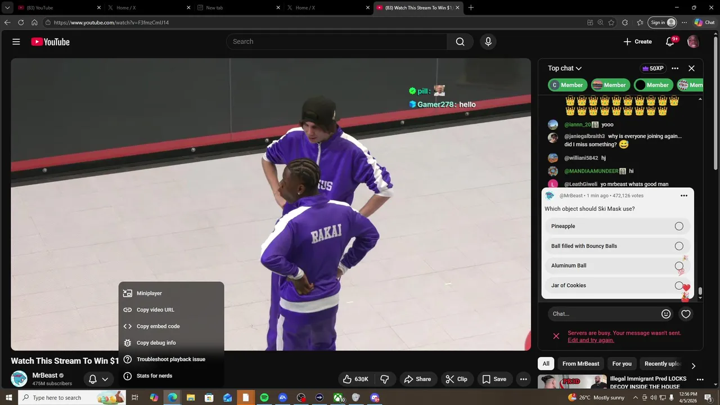
Task: Click the Chat message input field
Action: [605, 314]
